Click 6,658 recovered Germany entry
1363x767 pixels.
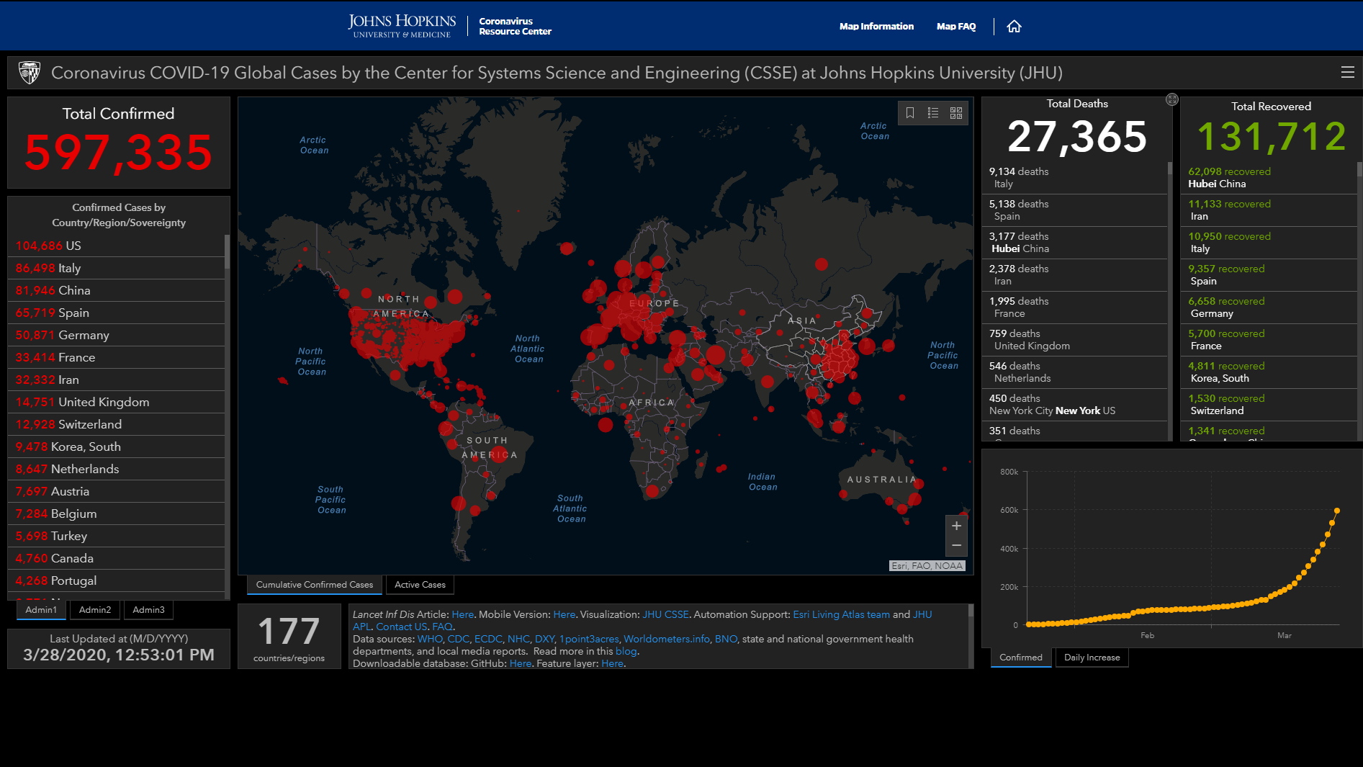[x=1269, y=308]
